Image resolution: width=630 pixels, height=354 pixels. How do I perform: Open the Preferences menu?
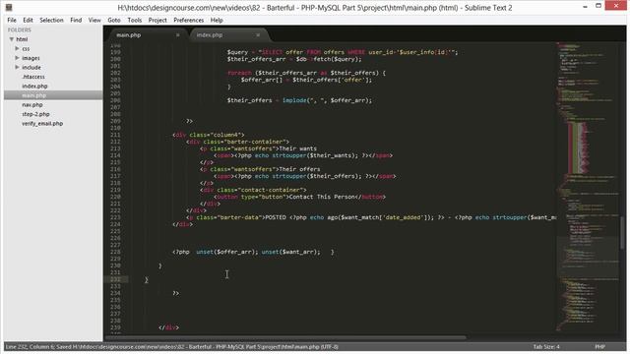click(x=188, y=20)
